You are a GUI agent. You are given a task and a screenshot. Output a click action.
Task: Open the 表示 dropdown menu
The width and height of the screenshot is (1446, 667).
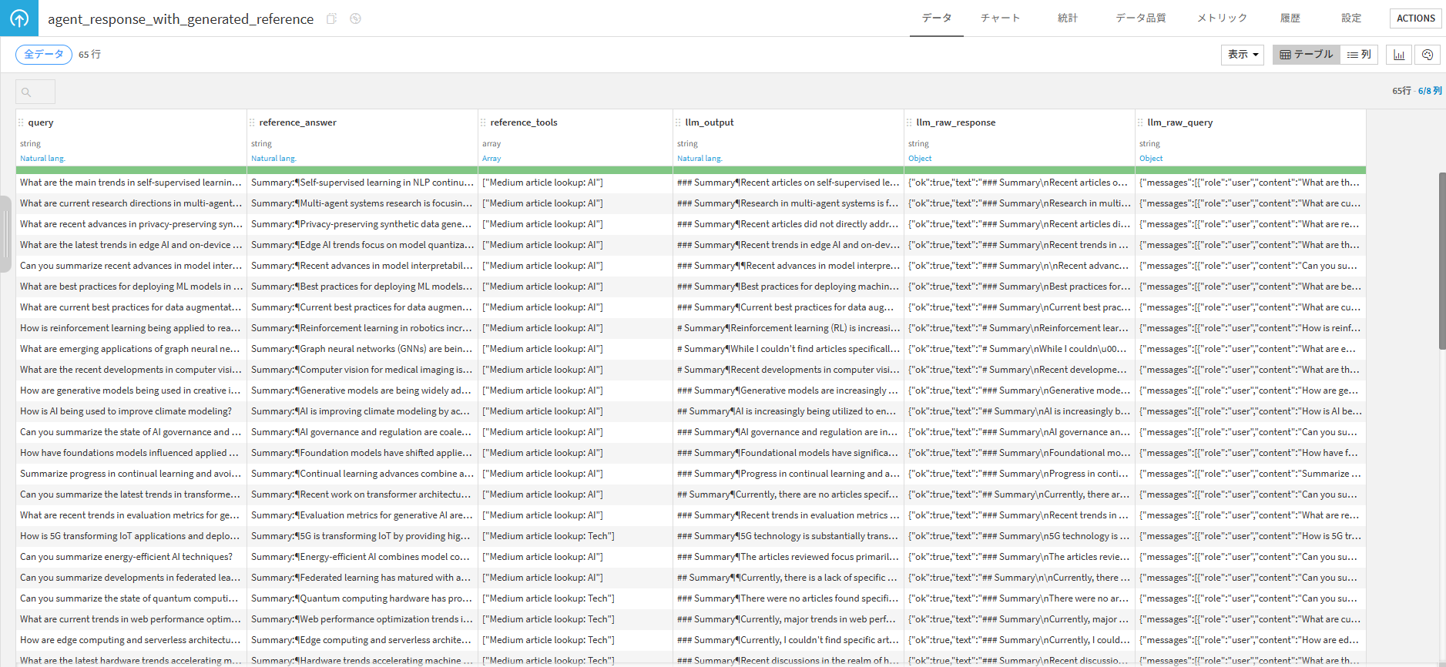click(x=1242, y=55)
